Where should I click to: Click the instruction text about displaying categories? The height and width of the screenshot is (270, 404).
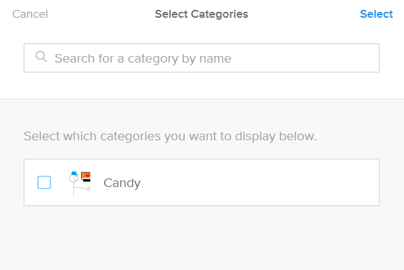click(170, 136)
